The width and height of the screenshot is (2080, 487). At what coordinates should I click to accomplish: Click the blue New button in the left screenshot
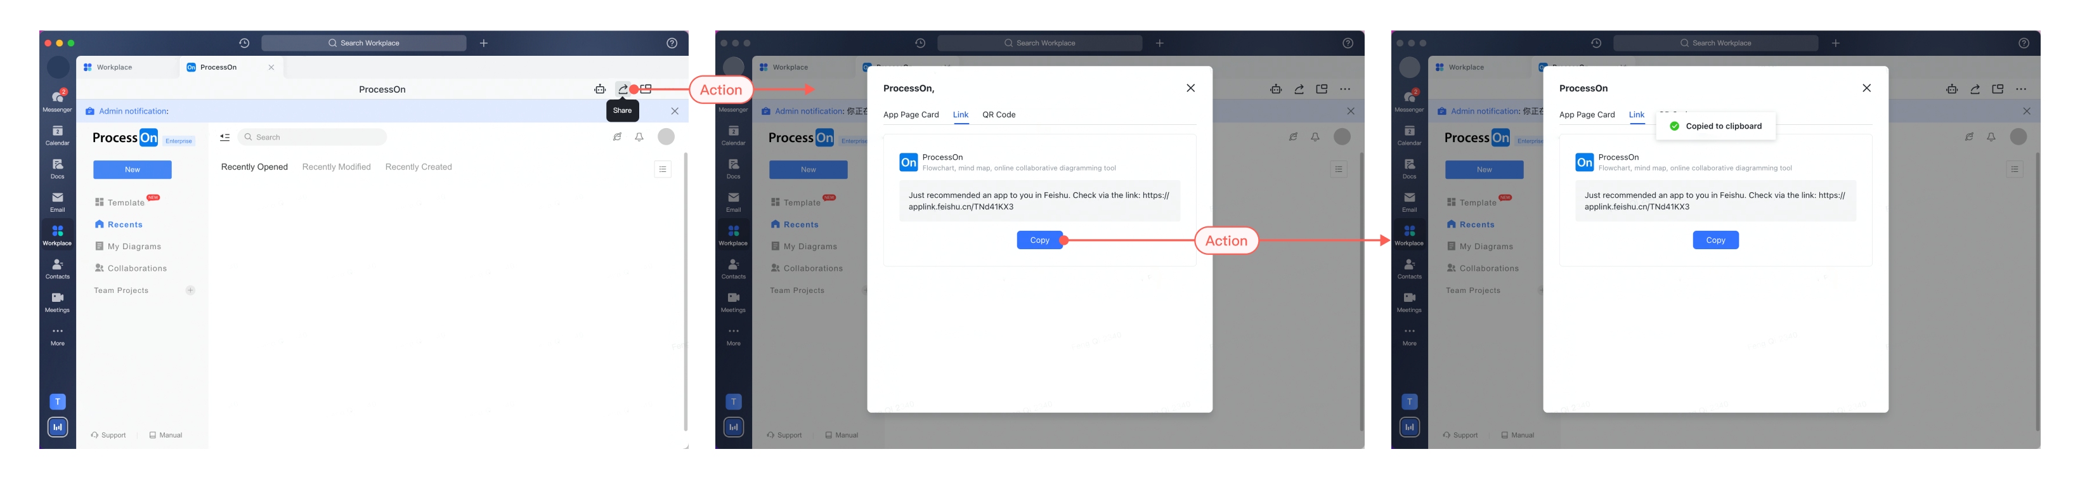click(133, 169)
